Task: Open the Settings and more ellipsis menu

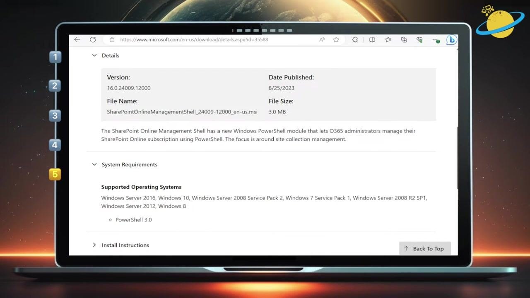Action: (x=436, y=40)
